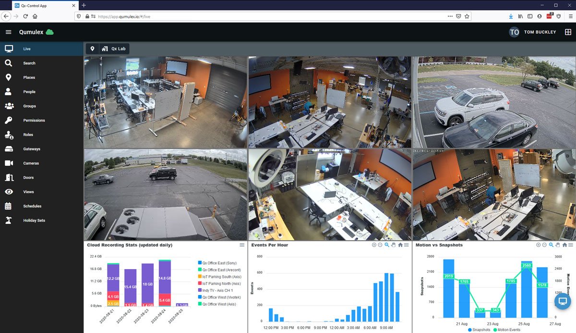
Task: Click the purple Indy TV legend color swatch
Action: (200, 290)
